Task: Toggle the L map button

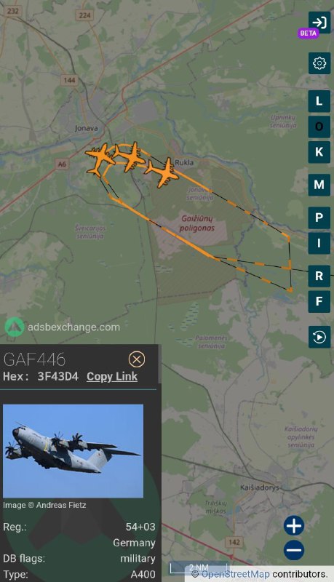Action: [x=319, y=101]
